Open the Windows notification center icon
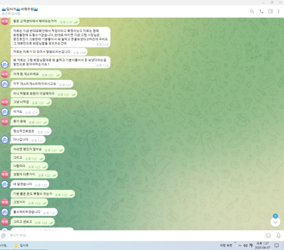 (276, 245)
